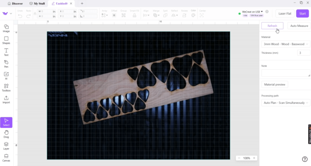Expand the Material dropdown
Screen dimensions: 311x166
point(285,44)
